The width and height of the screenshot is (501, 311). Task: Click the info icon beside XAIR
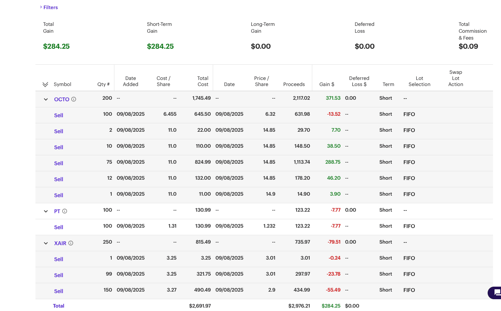71,243
